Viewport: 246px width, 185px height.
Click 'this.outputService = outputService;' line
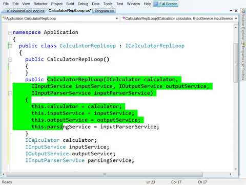86,120
